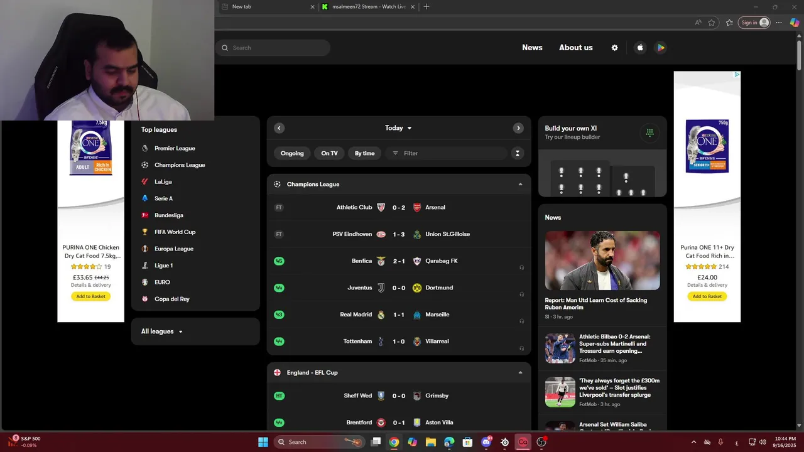Viewport: 804px width, 452px height.
Task: Open Copa del Rey in Top leagues
Action: coord(172,299)
